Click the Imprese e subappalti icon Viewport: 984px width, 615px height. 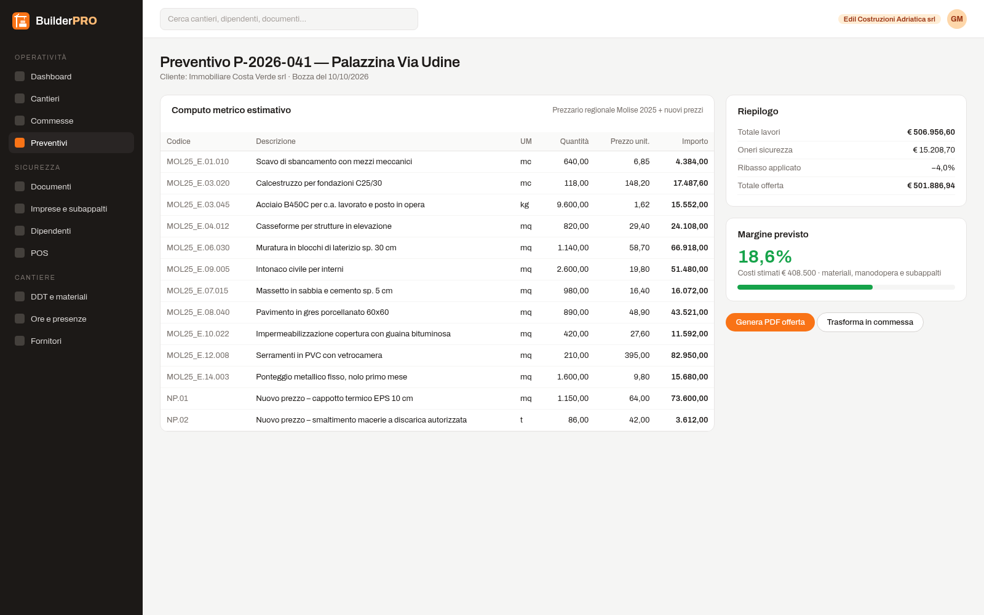point(20,208)
